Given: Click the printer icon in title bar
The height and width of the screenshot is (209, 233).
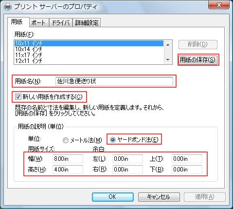Looking at the screenshot, I should click(8, 7).
